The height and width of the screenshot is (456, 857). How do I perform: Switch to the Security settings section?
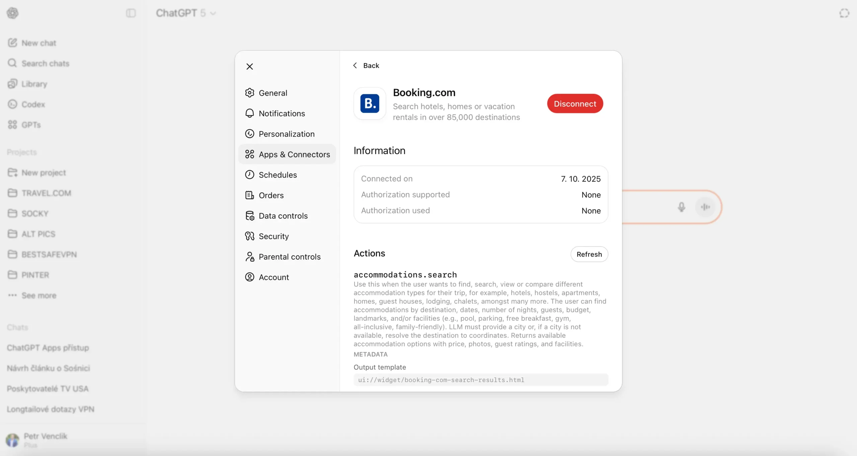[274, 236]
